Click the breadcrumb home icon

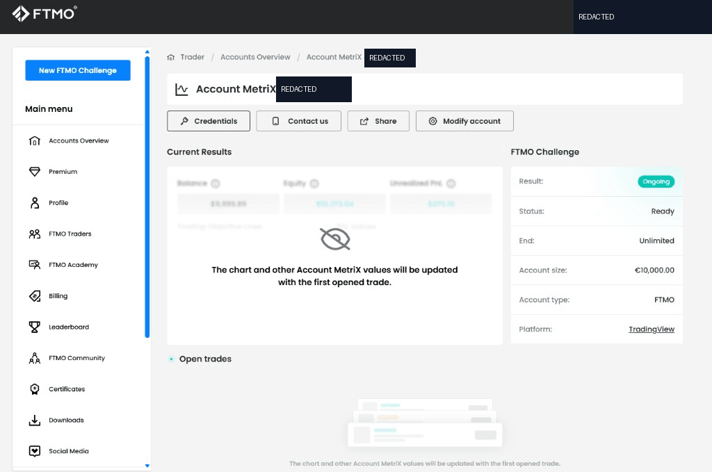[171, 57]
